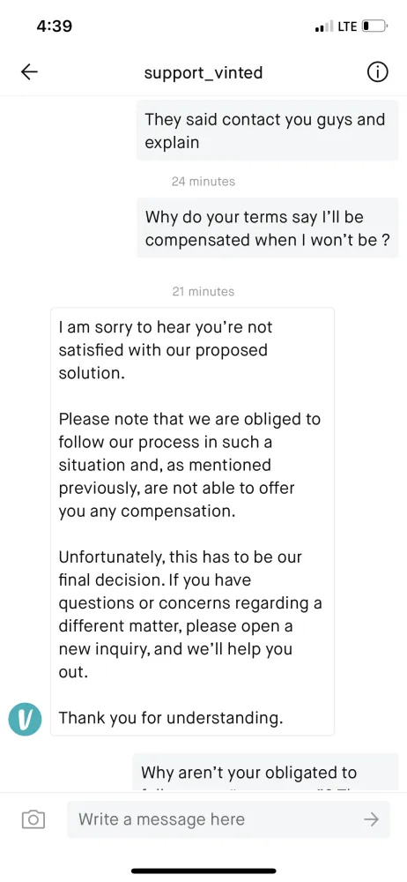Screen dimensions: 407x882
Task: Tap the 4:39 clock in status bar
Action: 54,26
